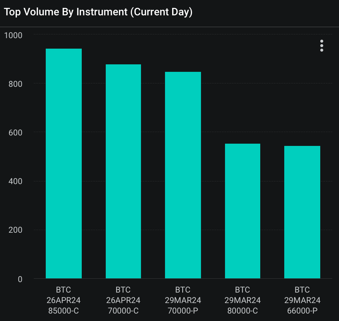Viewport: 339px width, 321px height.
Task: Click the 0 y-axis tick label
Action: (20, 279)
